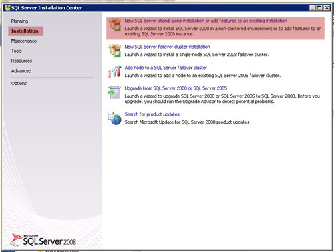Open New SQL Server failover cluster installation

167,47
